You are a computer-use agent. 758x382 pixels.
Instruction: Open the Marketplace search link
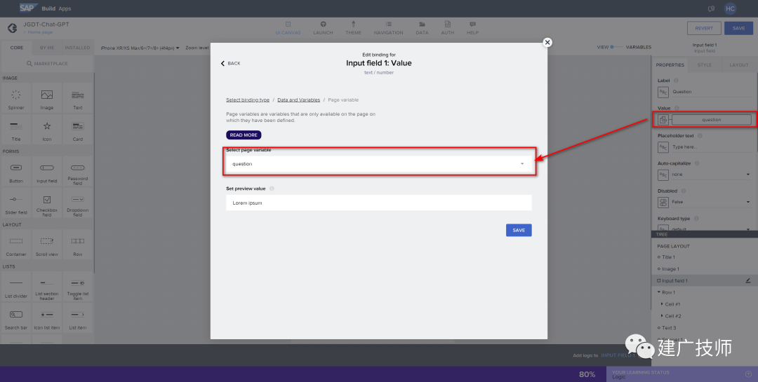tap(47, 64)
